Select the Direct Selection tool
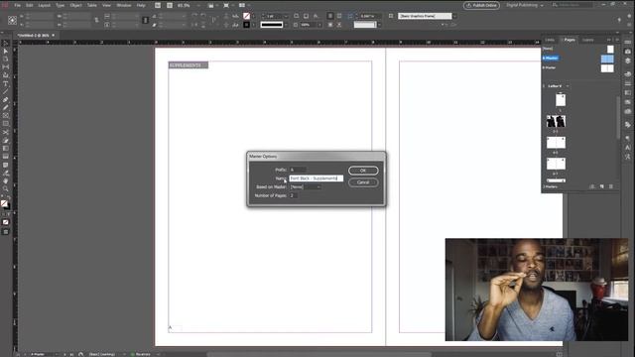The width and height of the screenshot is (635, 357). point(5,52)
